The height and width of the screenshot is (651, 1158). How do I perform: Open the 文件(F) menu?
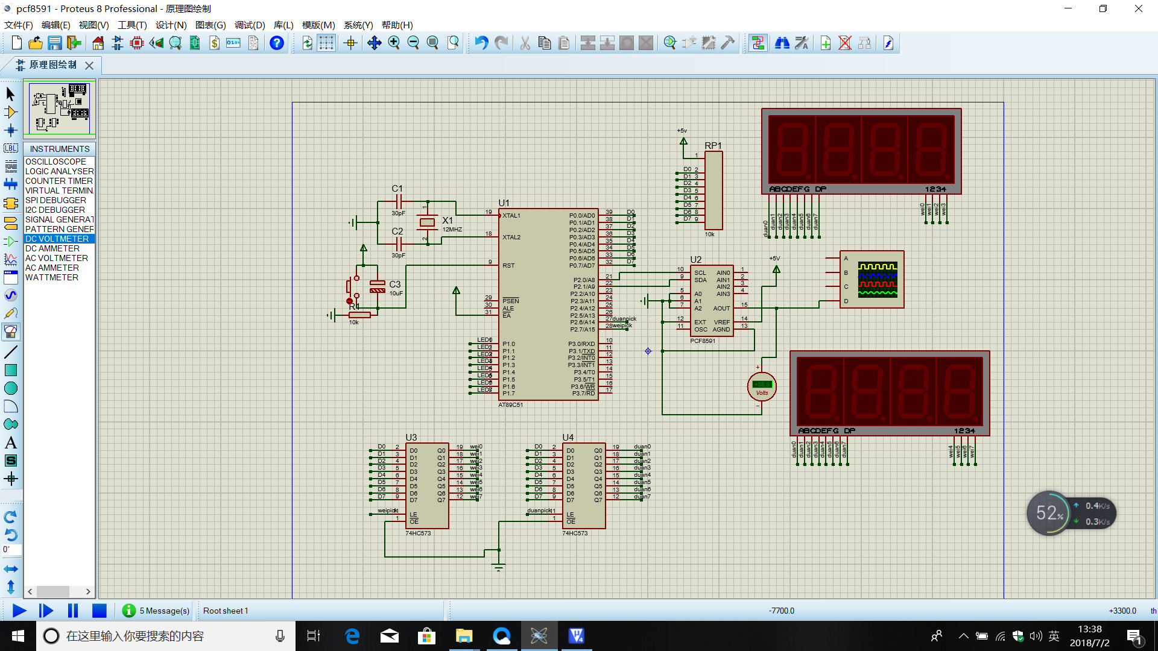pos(19,25)
